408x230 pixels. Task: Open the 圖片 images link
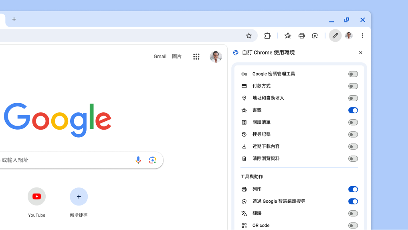pos(177,57)
